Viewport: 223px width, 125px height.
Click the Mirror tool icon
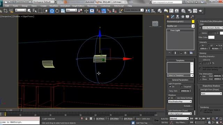point(147,11)
